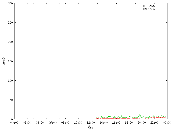Click the Čas x-axis title
The image size is (172, 129).
pos(91,127)
